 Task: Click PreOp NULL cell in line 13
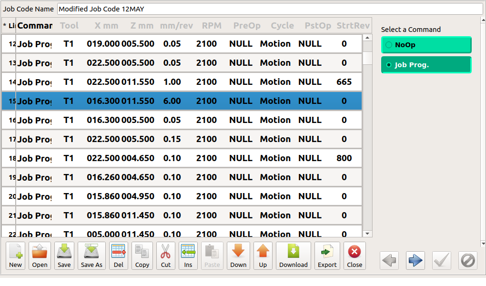pyautogui.click(x=241, y=63)
